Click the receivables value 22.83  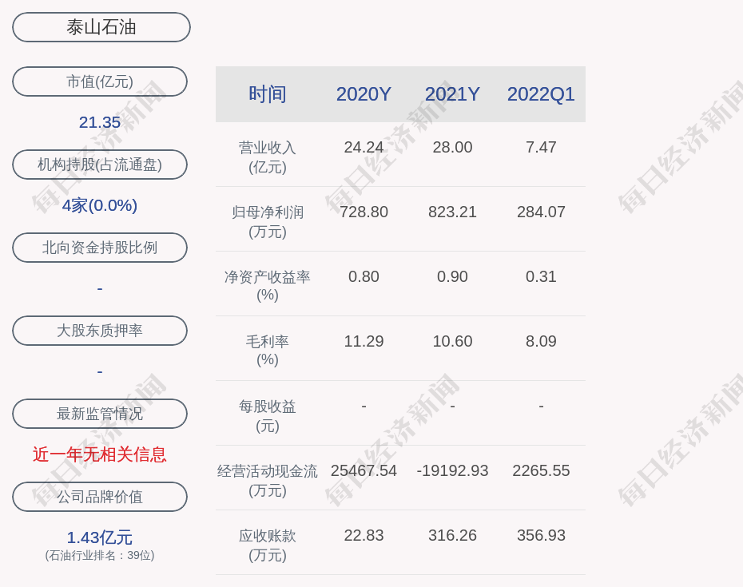(x=364, y=535)
